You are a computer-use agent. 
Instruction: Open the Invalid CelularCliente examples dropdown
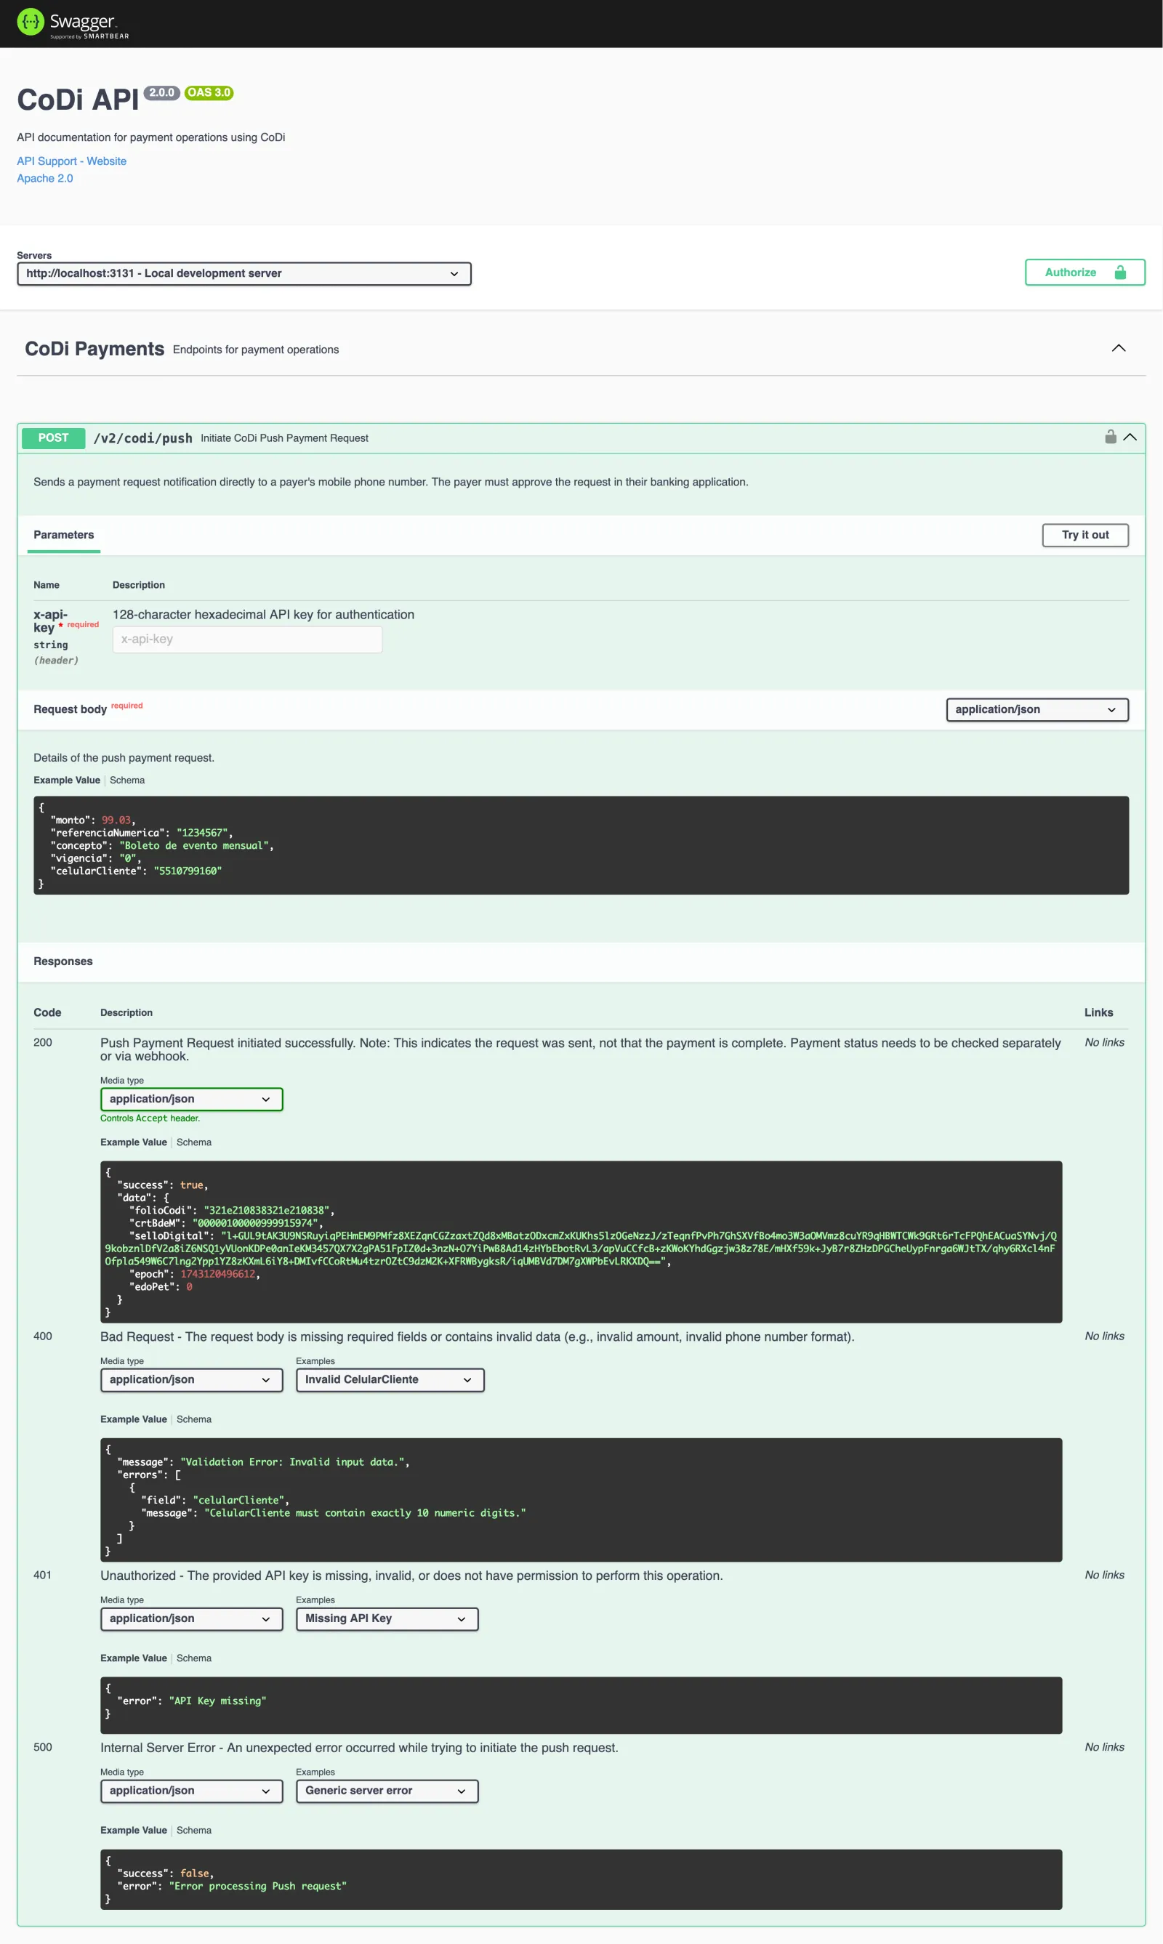(390, 1379)
